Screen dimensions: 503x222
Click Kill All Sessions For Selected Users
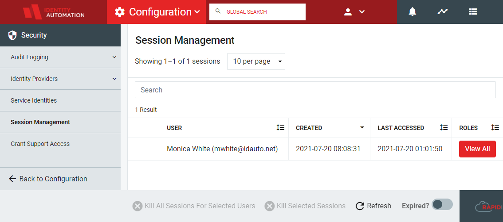[194, 206]
